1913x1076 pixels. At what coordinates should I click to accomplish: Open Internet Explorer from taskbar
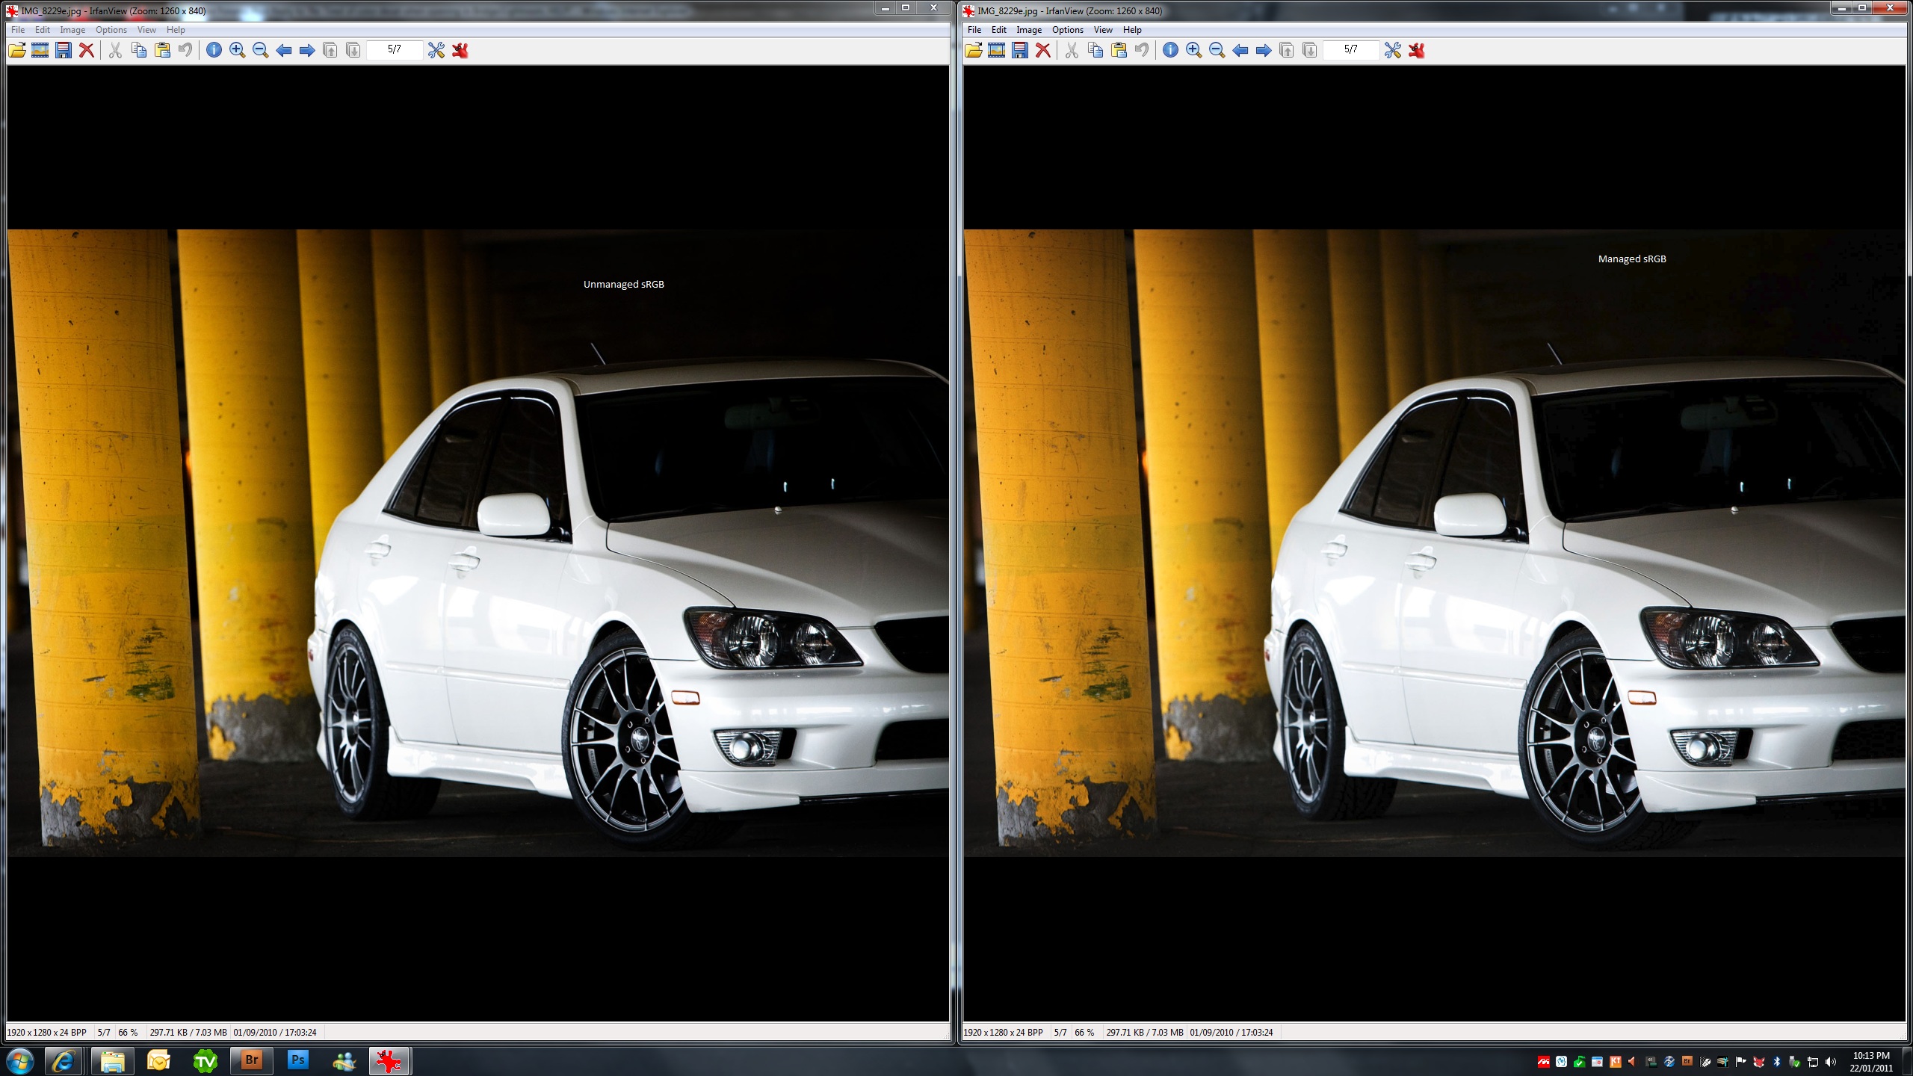pyautogui.click(x=64, y=1061)
